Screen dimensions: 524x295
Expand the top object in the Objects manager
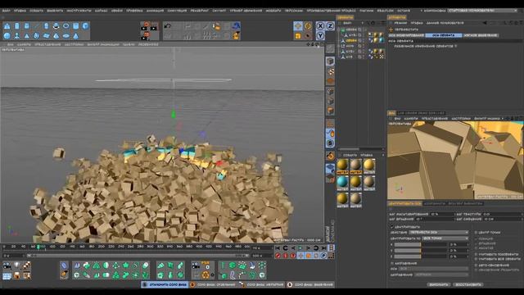click(339, 29)
